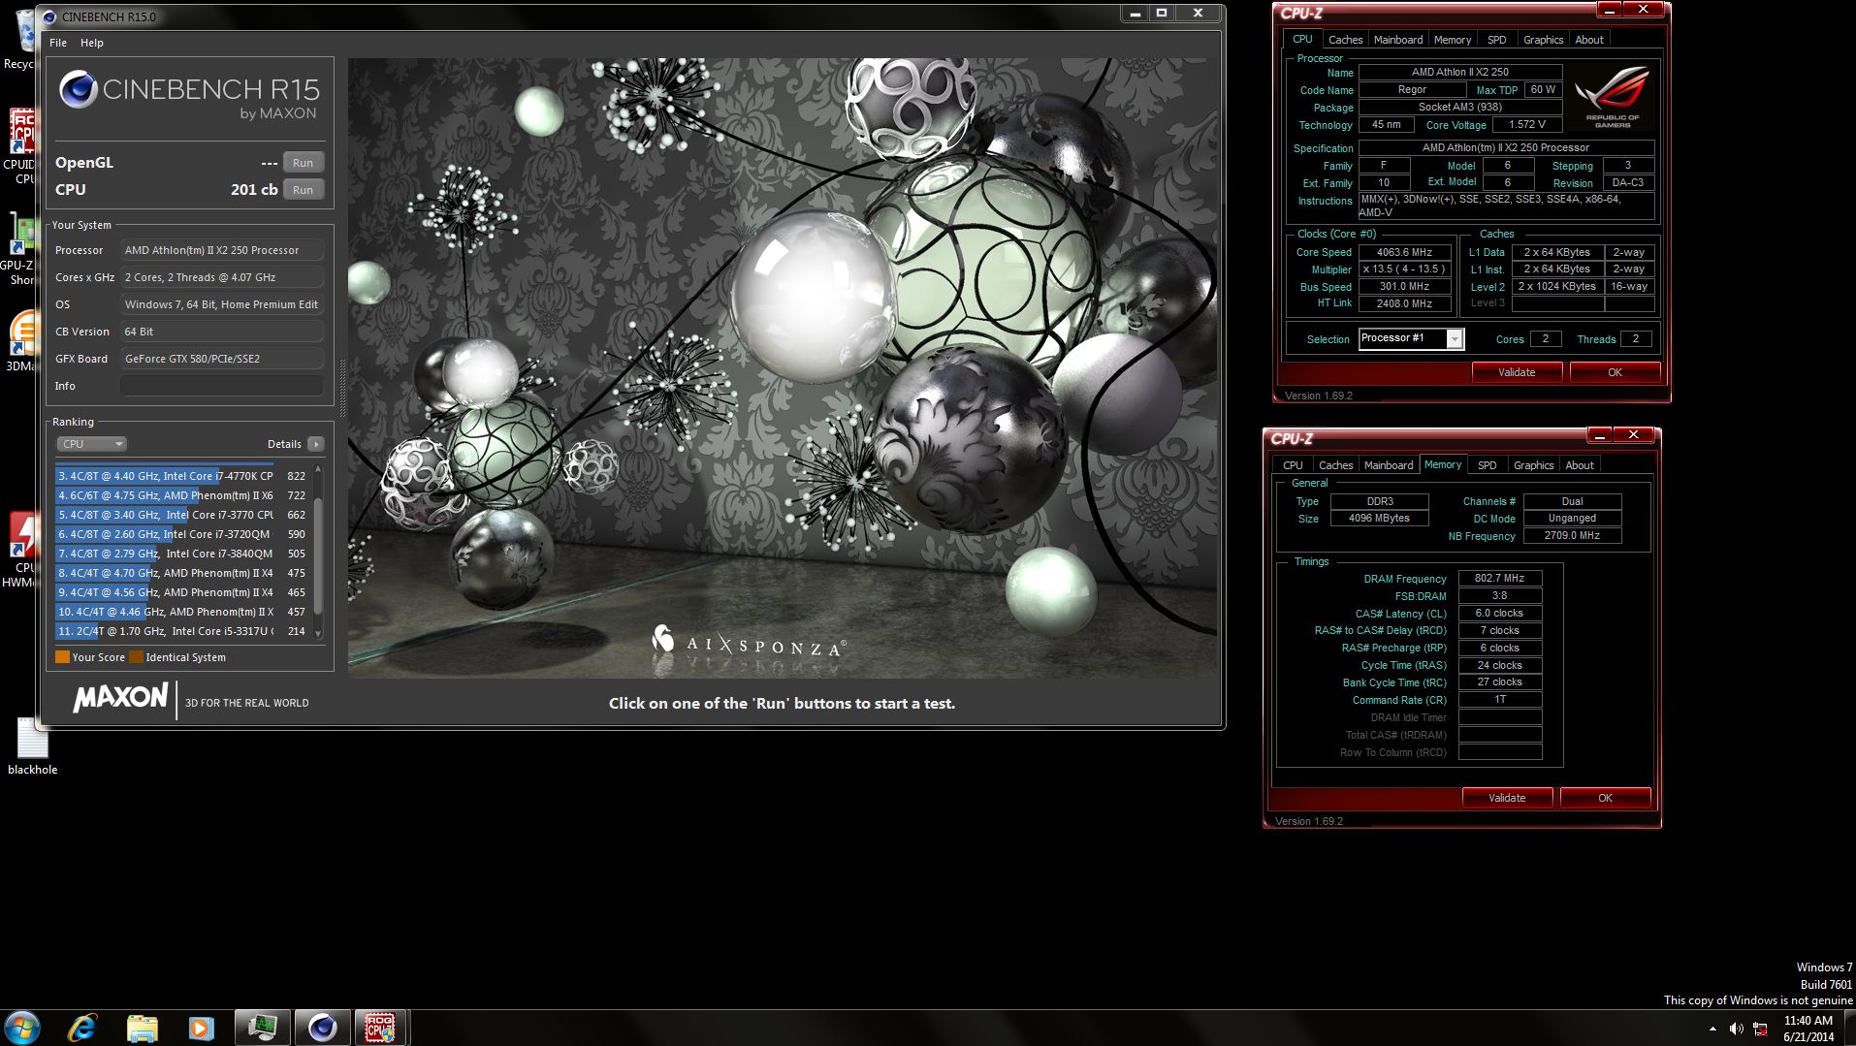This screenshot has height=1046, width=1856.
Task: Select ranking row 4C/4T @ 4.56 GHz Phenom II X4
Action: click(x=182, y=592)
